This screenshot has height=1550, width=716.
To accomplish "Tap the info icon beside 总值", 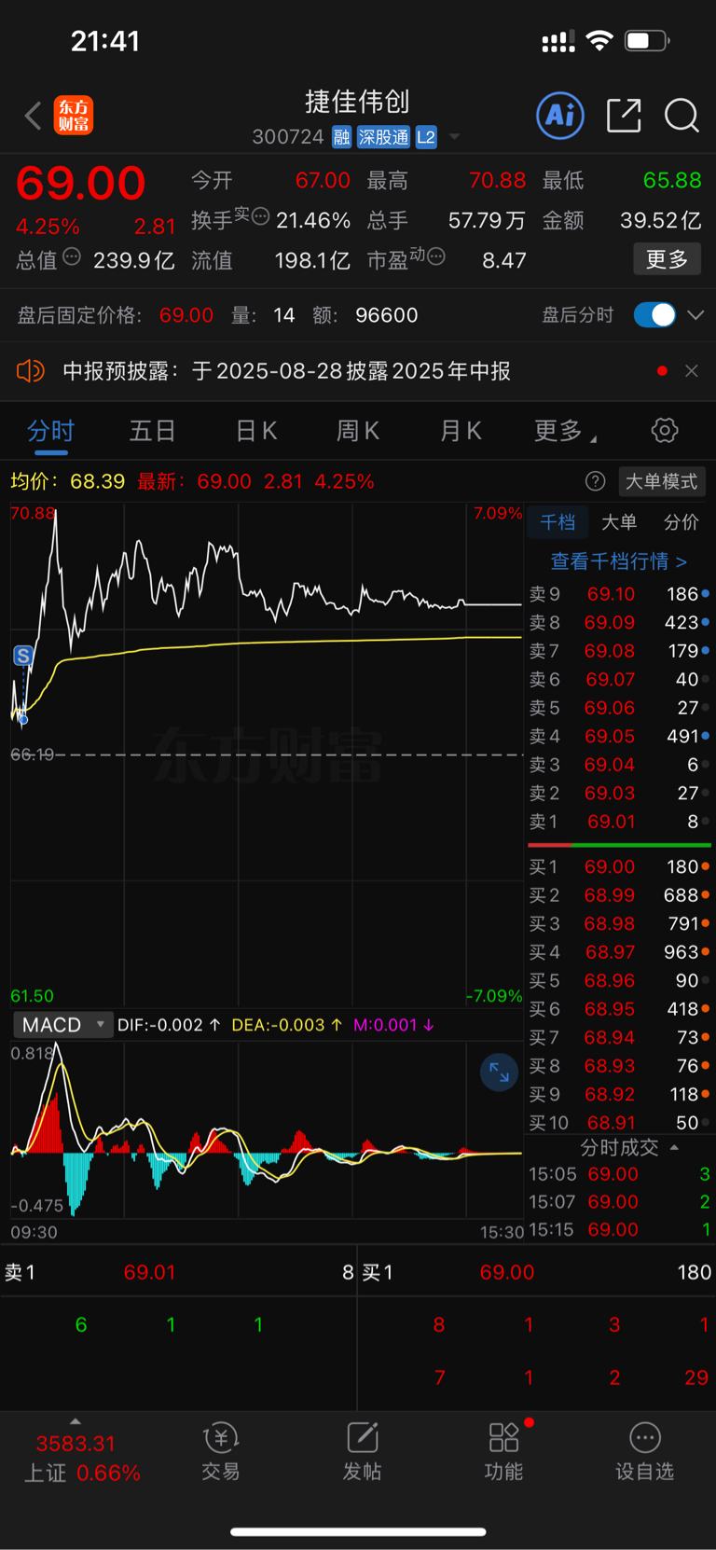I will (x=72, y=256).
